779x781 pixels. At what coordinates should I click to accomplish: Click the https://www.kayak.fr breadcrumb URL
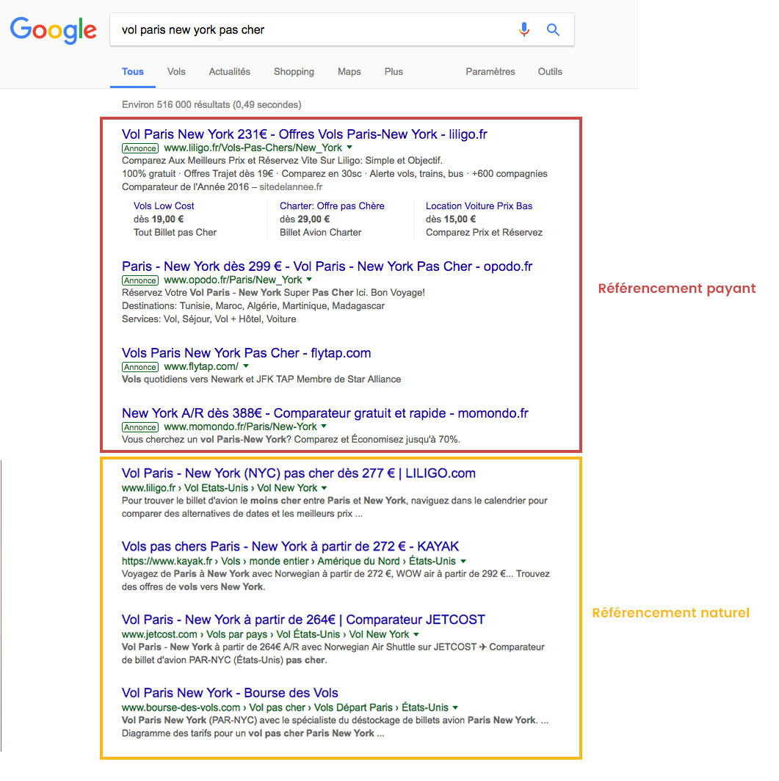pyautogui.click(x=167, y=562)
